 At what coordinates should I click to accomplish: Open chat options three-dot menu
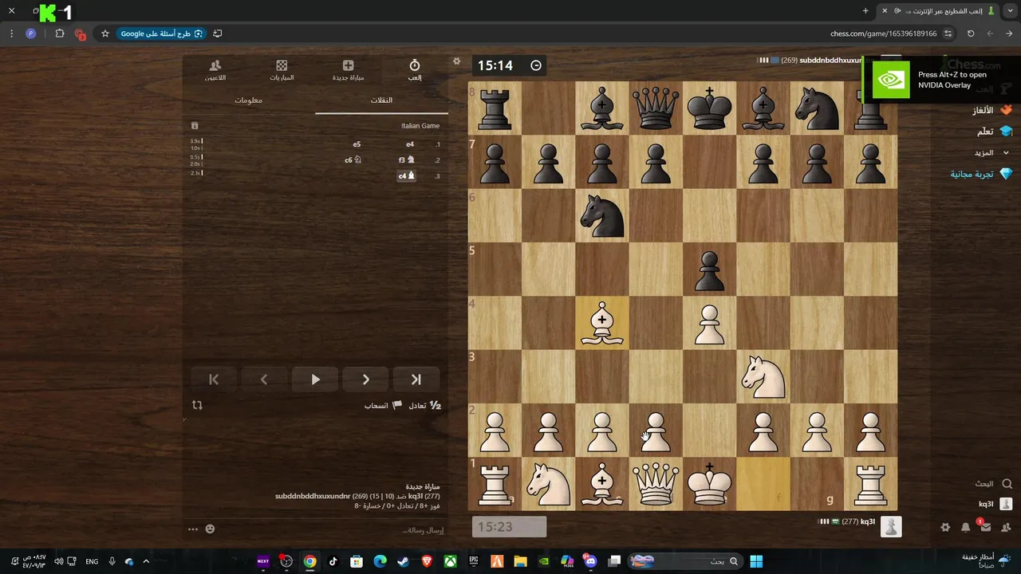(193, 529)
